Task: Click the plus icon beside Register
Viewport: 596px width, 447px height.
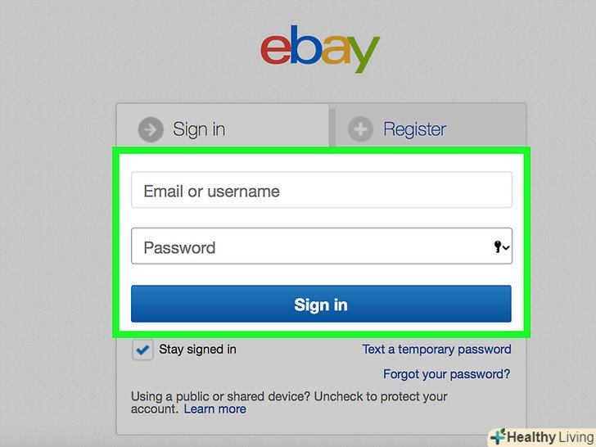Action: pos(360,129)
